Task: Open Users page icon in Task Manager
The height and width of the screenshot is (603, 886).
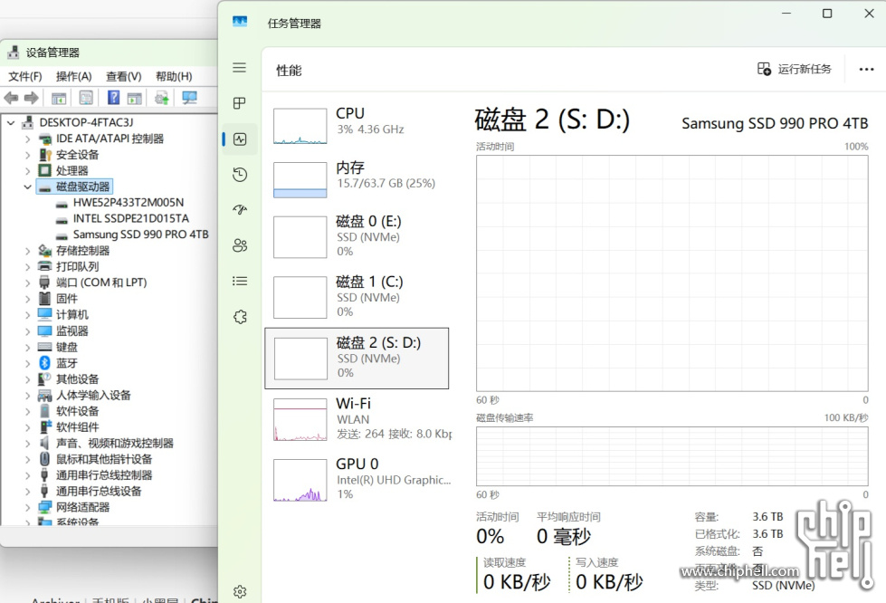Action: (240, 245)
